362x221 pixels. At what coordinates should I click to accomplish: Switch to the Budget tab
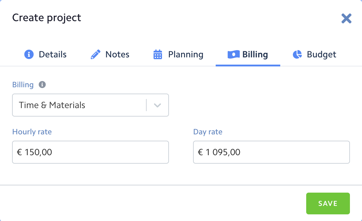pos(321,55)
